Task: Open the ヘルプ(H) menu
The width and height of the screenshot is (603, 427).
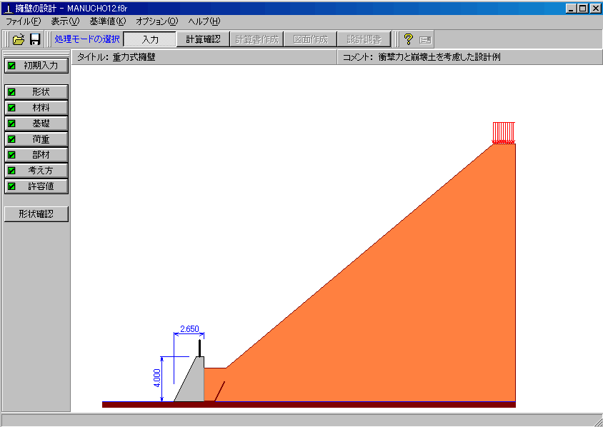Action: (x=204, y=21)
